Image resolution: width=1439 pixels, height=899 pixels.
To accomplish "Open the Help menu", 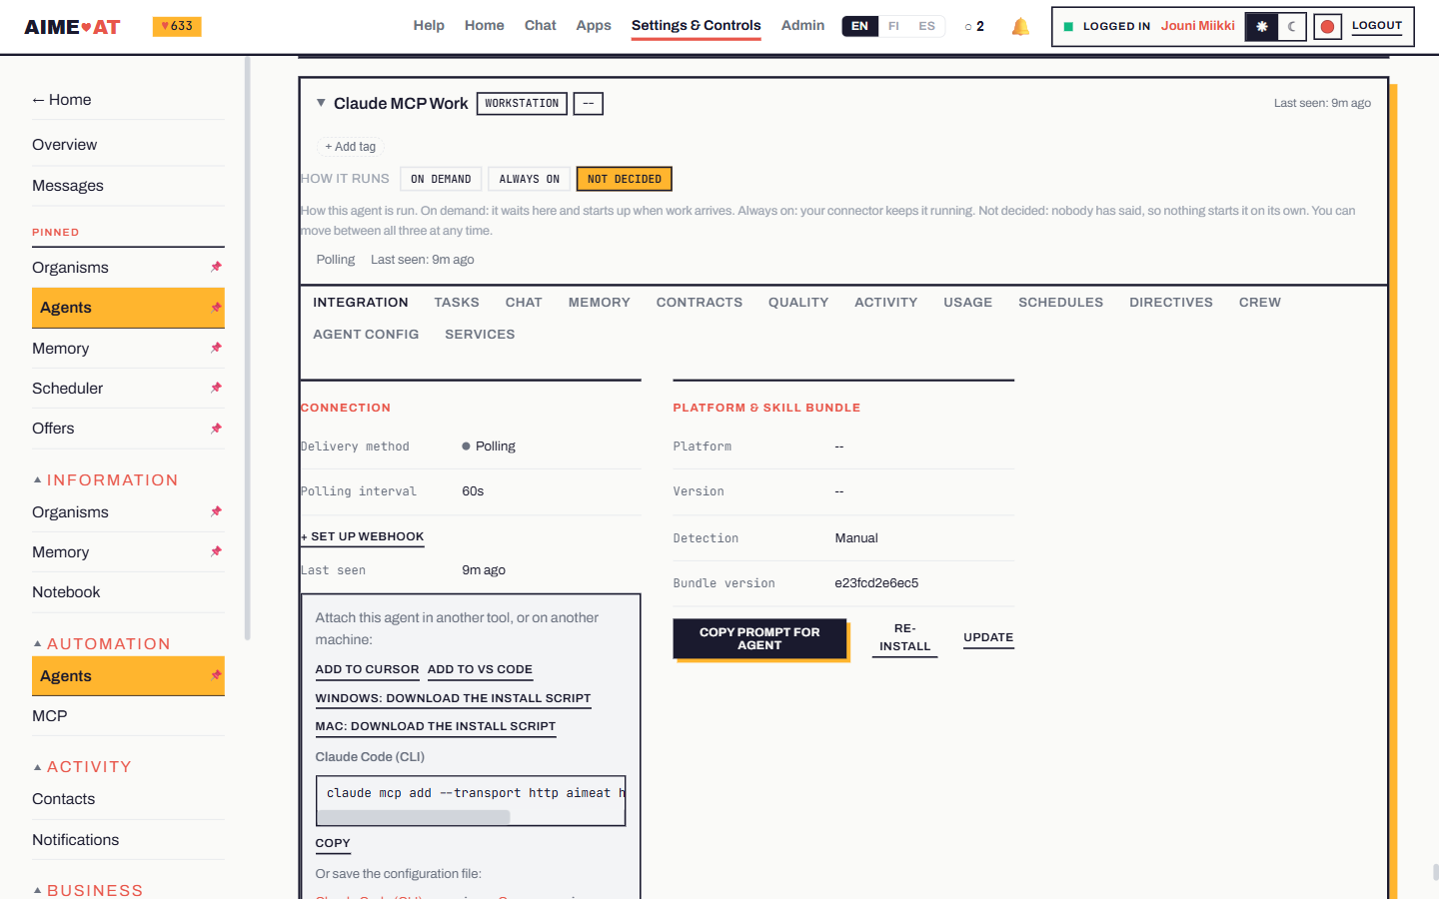I will [429, 26].
